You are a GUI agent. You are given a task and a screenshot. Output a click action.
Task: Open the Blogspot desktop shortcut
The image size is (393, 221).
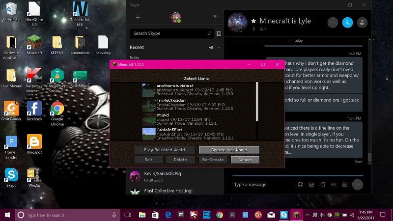[34, 144]
